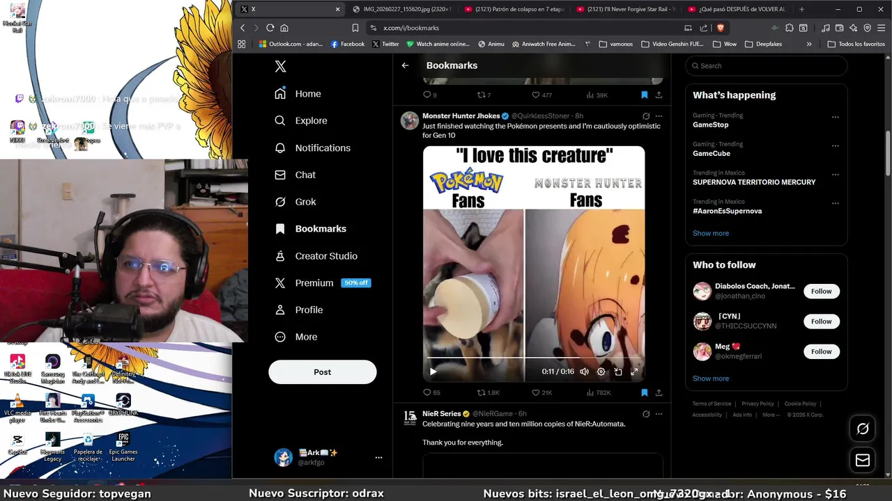Open more options for GameStop trend
This screenshot has width=892, height=501.
pyautogui.click(x=835, y=117)
